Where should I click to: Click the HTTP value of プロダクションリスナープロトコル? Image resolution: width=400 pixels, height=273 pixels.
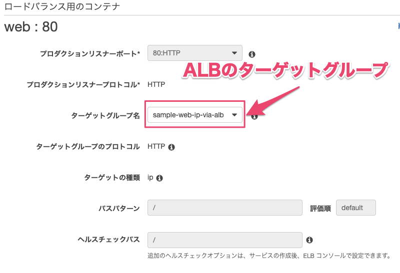pos(156,84)
